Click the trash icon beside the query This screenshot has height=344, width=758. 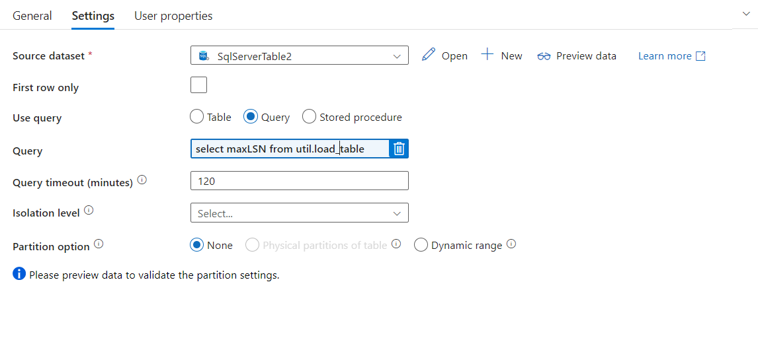tap(399, 149)
